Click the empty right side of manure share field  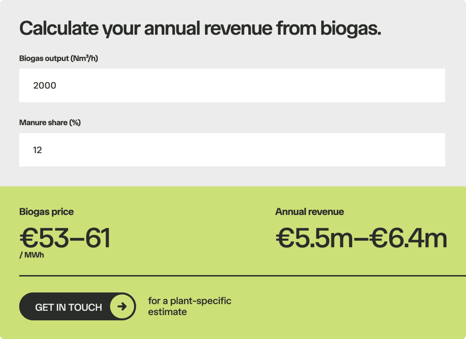click(345, 150)
